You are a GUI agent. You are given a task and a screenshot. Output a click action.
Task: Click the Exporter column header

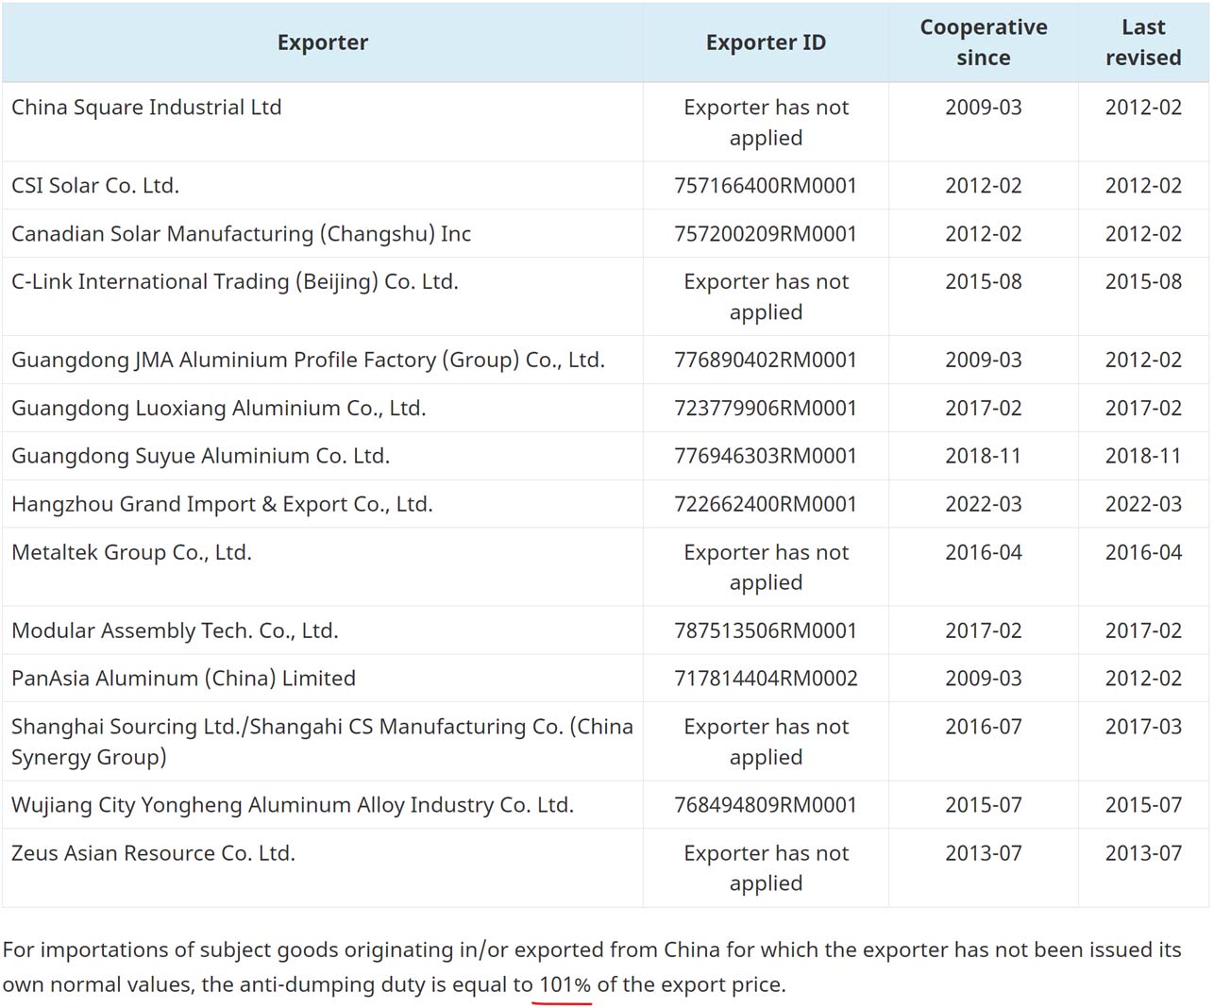pyautogui.click(x=323, y=42)
